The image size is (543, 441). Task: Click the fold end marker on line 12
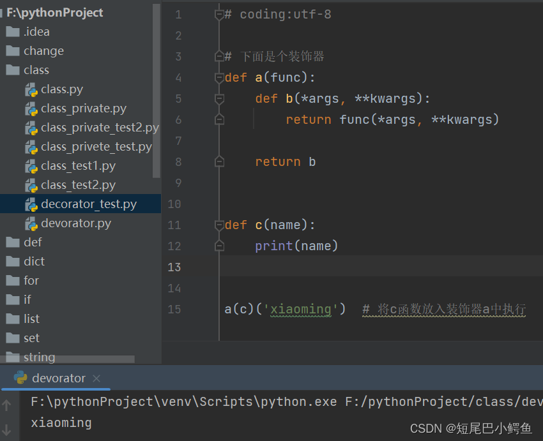(x=219, y=246)
